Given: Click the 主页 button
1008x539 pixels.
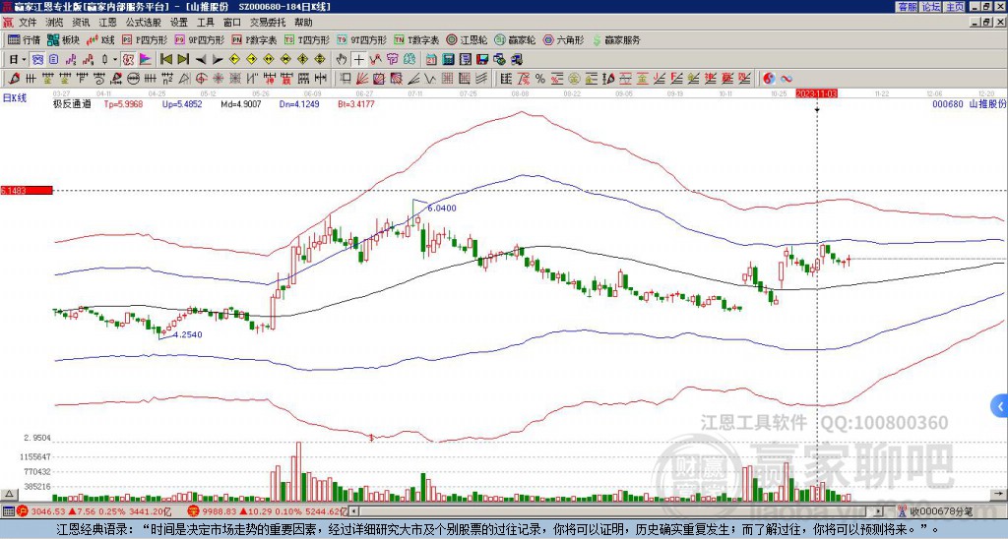Looking at the screenshot, I should (954, 7).
